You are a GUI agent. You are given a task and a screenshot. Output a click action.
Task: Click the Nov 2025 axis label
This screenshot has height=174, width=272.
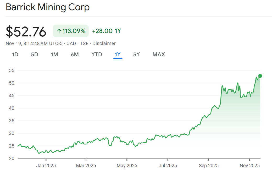tap(250, 166)
